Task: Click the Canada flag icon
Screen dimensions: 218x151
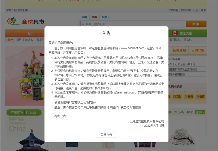Action: (x=175, y=33)
